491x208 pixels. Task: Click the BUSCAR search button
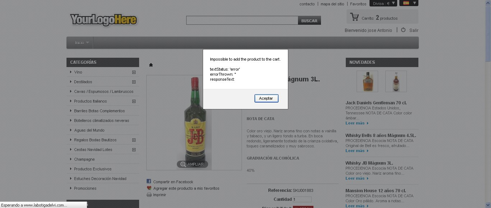click(309, 21)
